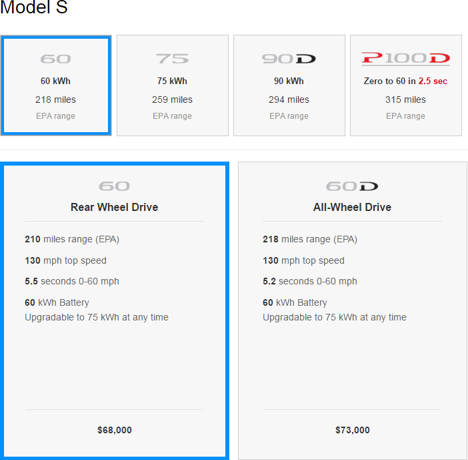Viewport: 468px width, 460px height.
Task: Click the 75 model badge logo
Action: [x=172, y=59]
